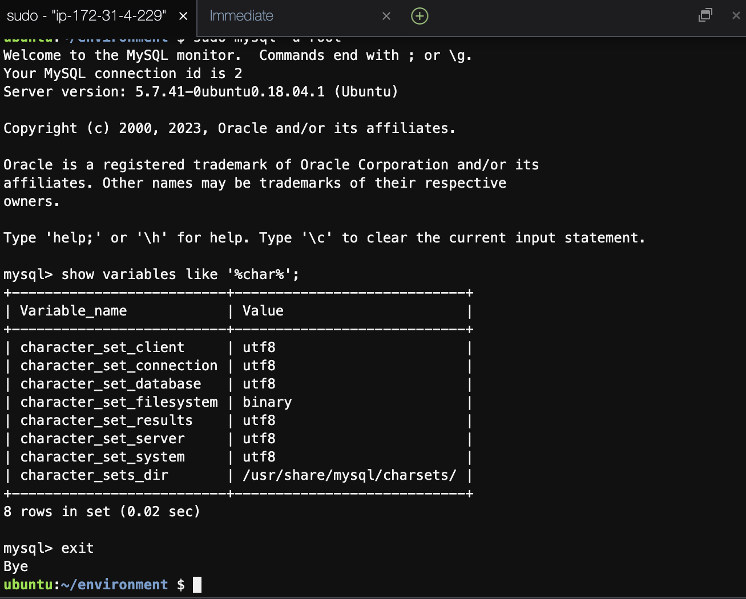The image size is (746, 599).
Task: Click the Server version 5.7.41 line
Action: point(200,91)
